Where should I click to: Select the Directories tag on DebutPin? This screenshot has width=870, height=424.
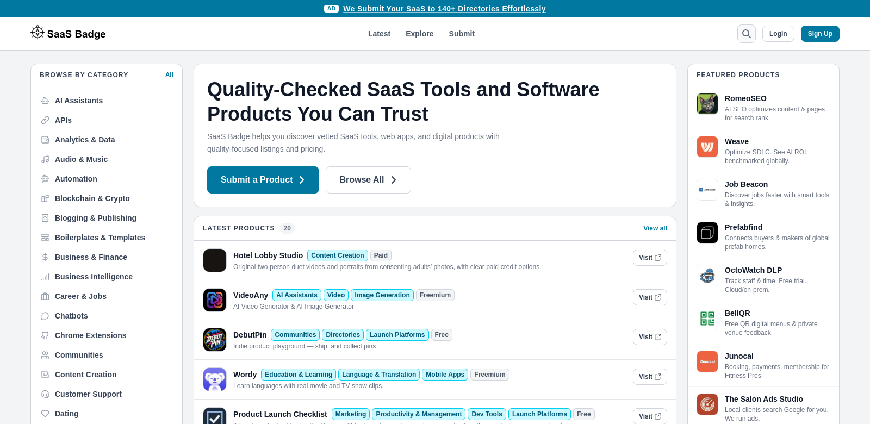tap(343, 335)
